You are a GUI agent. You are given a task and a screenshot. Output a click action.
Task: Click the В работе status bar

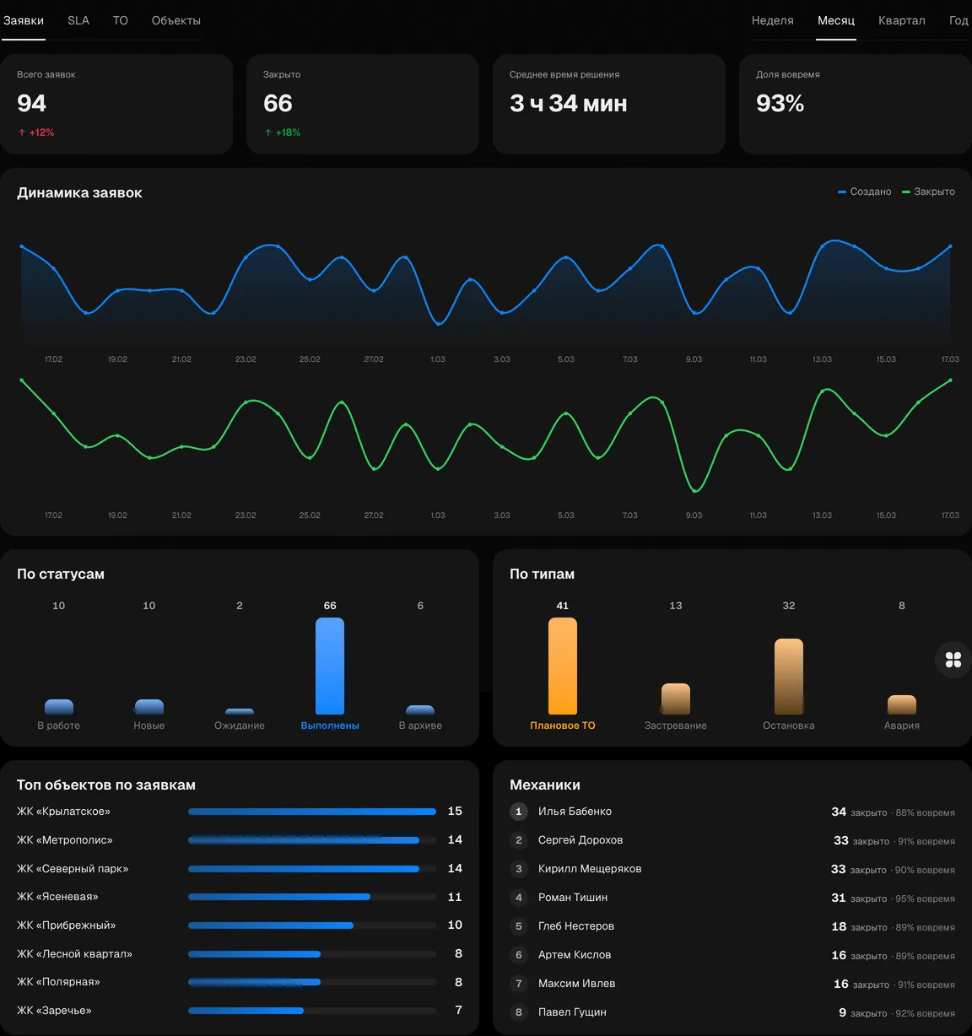pyautogui.click(x=59, y=707)
